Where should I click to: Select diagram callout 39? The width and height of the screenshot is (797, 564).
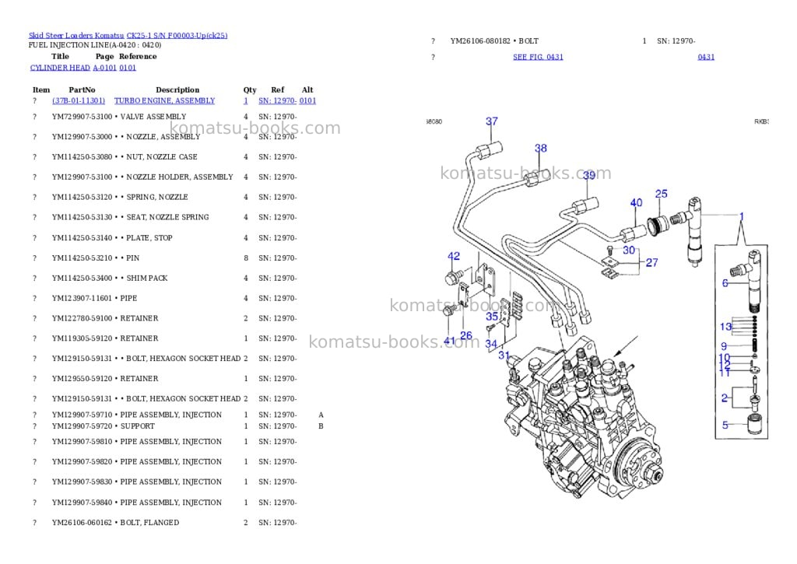(x=589, y=175)
